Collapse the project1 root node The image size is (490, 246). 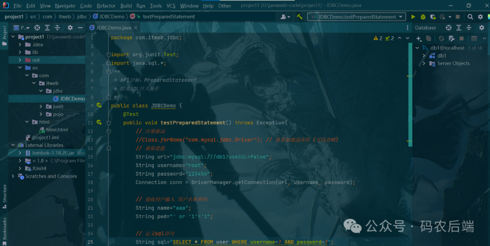click(13, 37)
